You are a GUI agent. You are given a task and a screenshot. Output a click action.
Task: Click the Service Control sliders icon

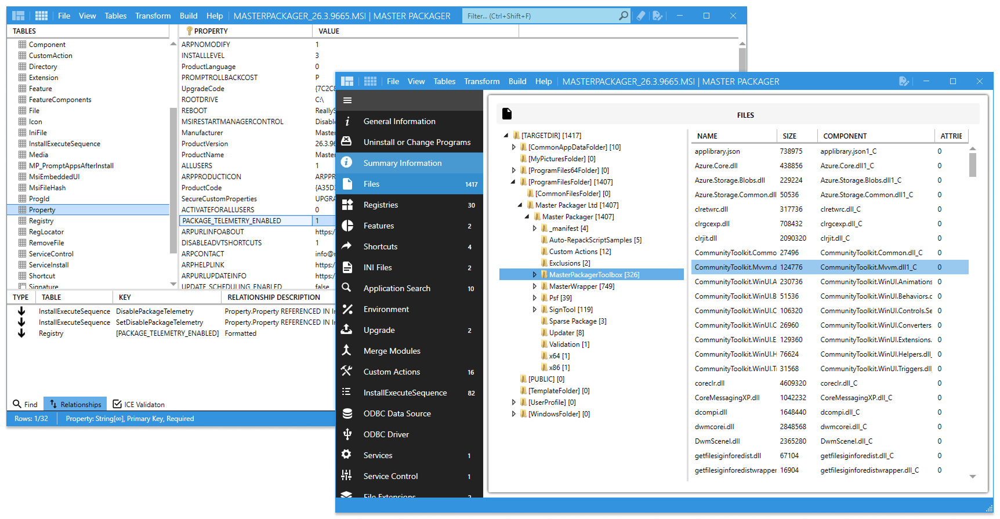coord(347,476)
